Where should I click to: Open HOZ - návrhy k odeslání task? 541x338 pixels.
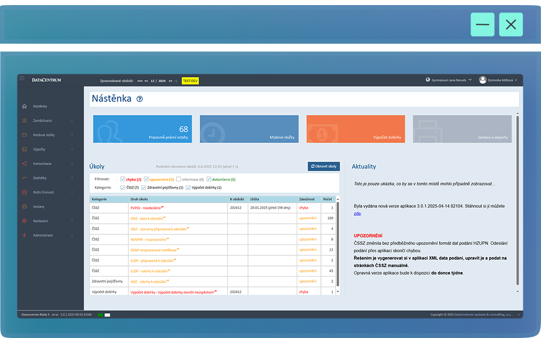[x=149, y=282]
